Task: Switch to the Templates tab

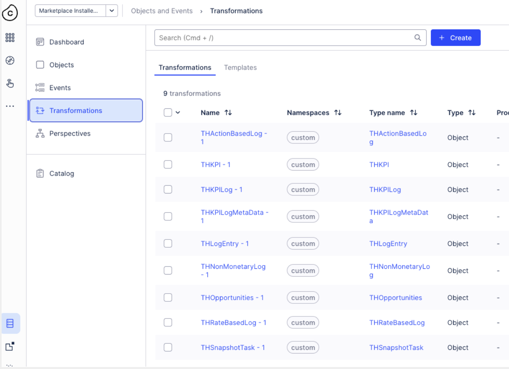Action: [x=240, y=68]
